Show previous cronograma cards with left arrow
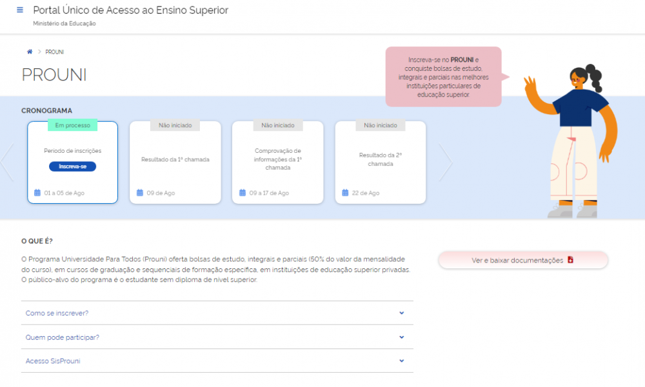Screen dimensions: 645x387 point(7,162)
